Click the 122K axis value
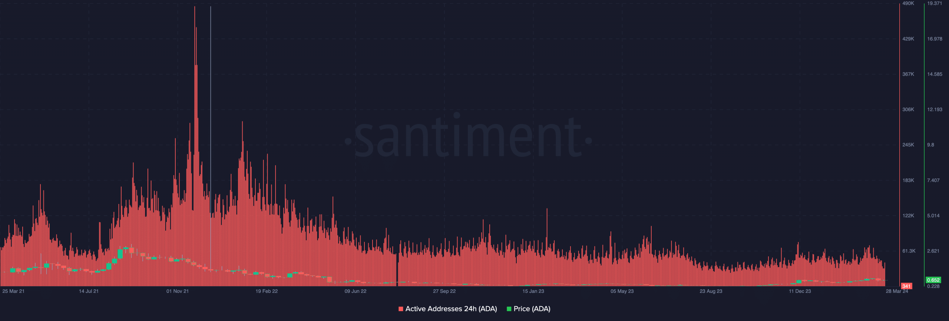Screen dimensions: 949x321 (x=908, y=216)
